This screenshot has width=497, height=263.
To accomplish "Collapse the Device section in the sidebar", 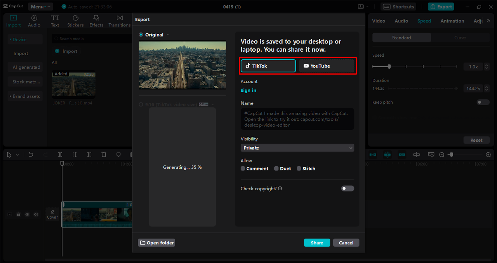I will (x=25, y=39).
